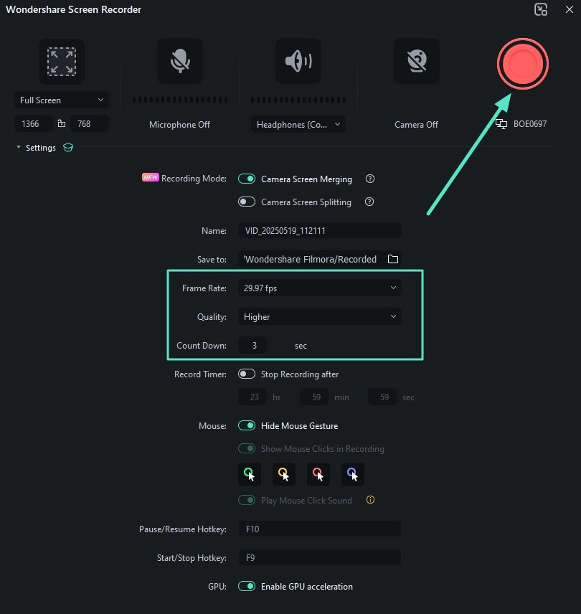Click the Recording Mode label

pyautogui.click(x=194, y=179)
